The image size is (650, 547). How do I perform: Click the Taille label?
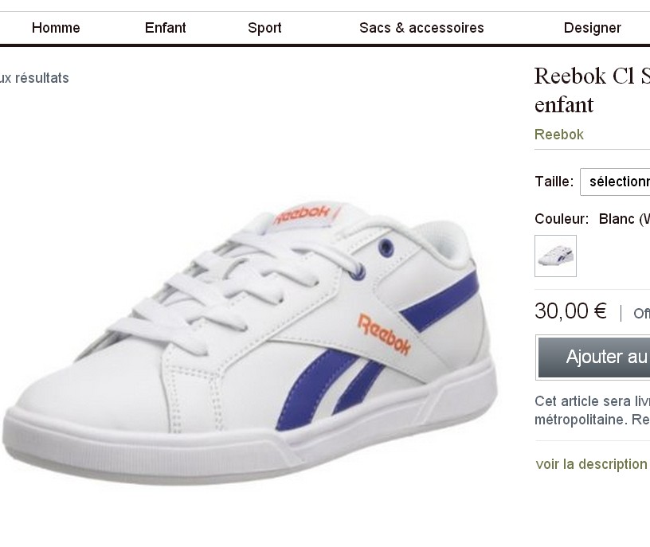click(x=554, y=182)
